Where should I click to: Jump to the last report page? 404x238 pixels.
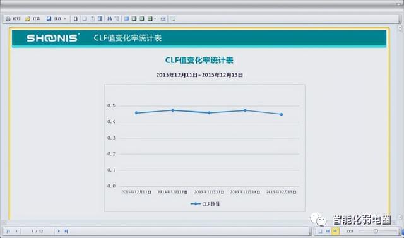pyautogui.click(x=66, y=231)
